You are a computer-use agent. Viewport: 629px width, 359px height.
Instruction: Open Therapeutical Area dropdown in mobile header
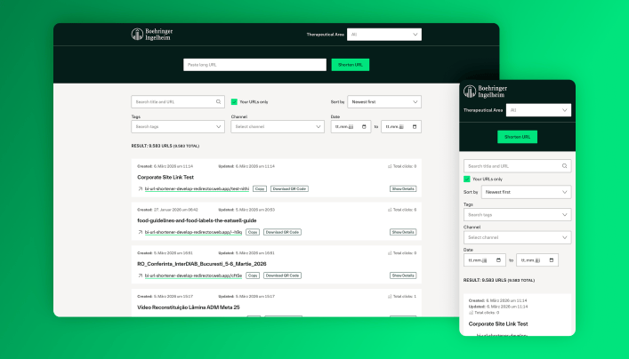(538, 110)
